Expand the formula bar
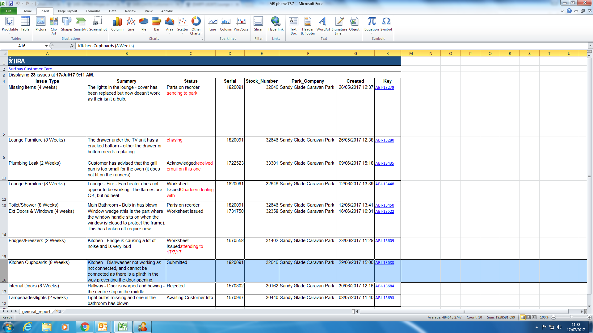The height and width of the screenshot is (333, 593). 590,46
